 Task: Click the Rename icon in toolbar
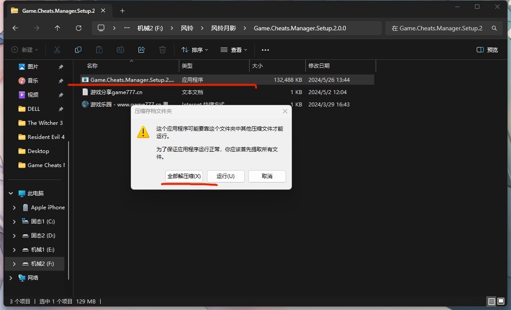click(120, 50)
